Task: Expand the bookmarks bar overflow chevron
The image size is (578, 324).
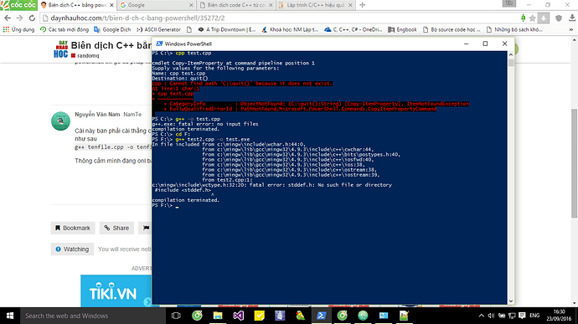Action: (571, 29)
